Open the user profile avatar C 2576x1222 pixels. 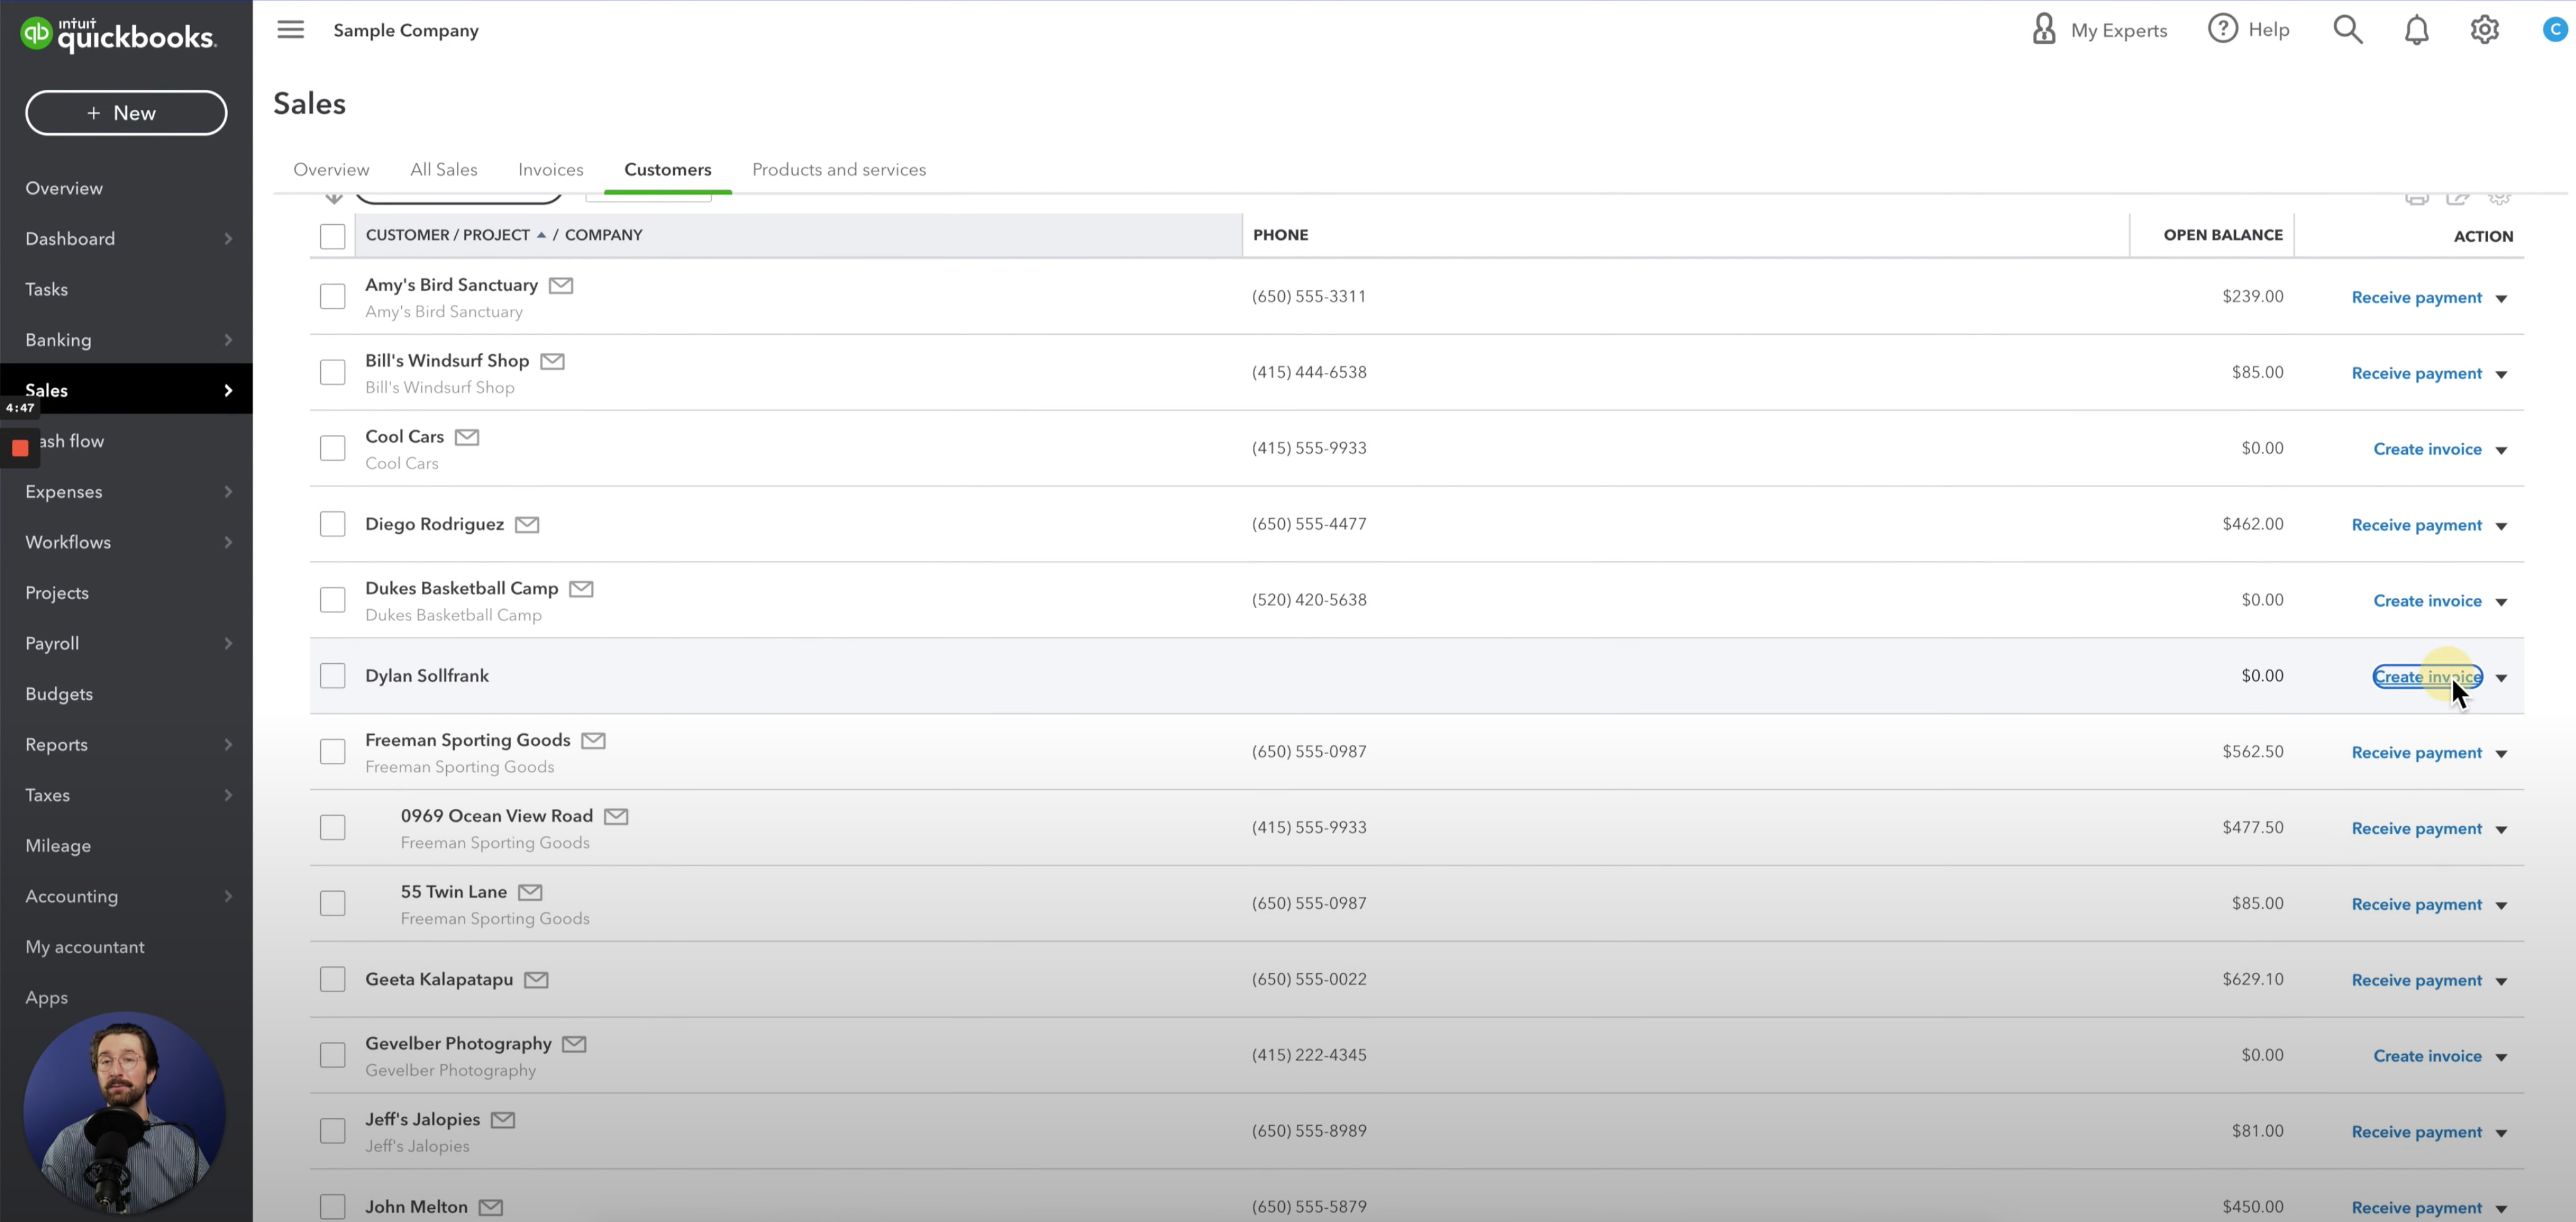2555,29
